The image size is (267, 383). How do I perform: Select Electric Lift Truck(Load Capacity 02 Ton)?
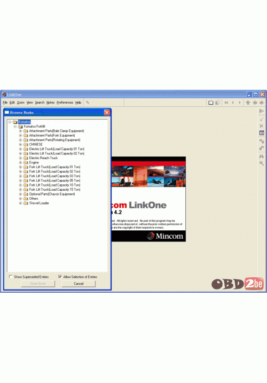[57, 154]
